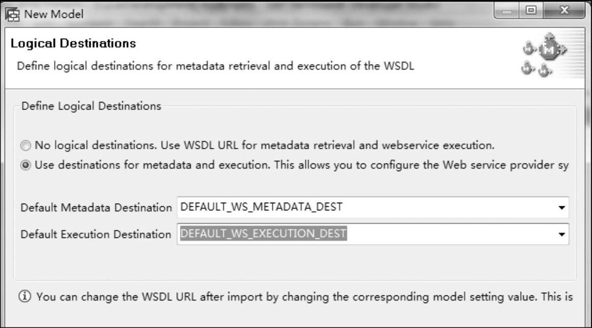
Task: Click the New Model window icon in title bar
Action: 12,14
